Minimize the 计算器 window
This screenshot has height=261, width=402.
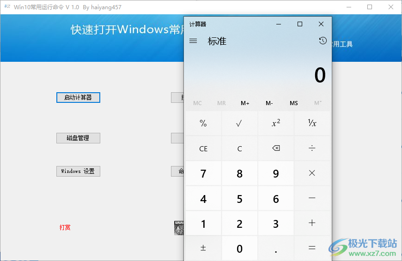click(279, 24)
